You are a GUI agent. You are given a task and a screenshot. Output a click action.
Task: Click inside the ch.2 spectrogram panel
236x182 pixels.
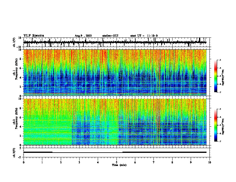click(x=115, y=122)
